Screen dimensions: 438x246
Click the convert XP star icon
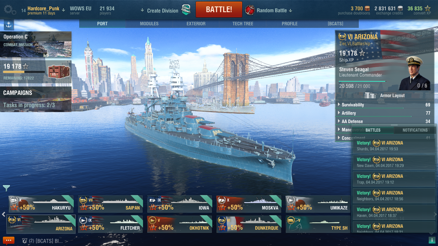pyautogui.click(x=427, y=8)
